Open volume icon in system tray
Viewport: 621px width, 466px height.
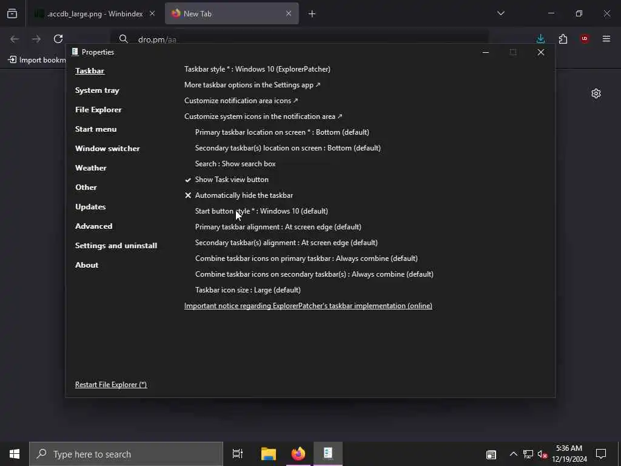(542, 454)
